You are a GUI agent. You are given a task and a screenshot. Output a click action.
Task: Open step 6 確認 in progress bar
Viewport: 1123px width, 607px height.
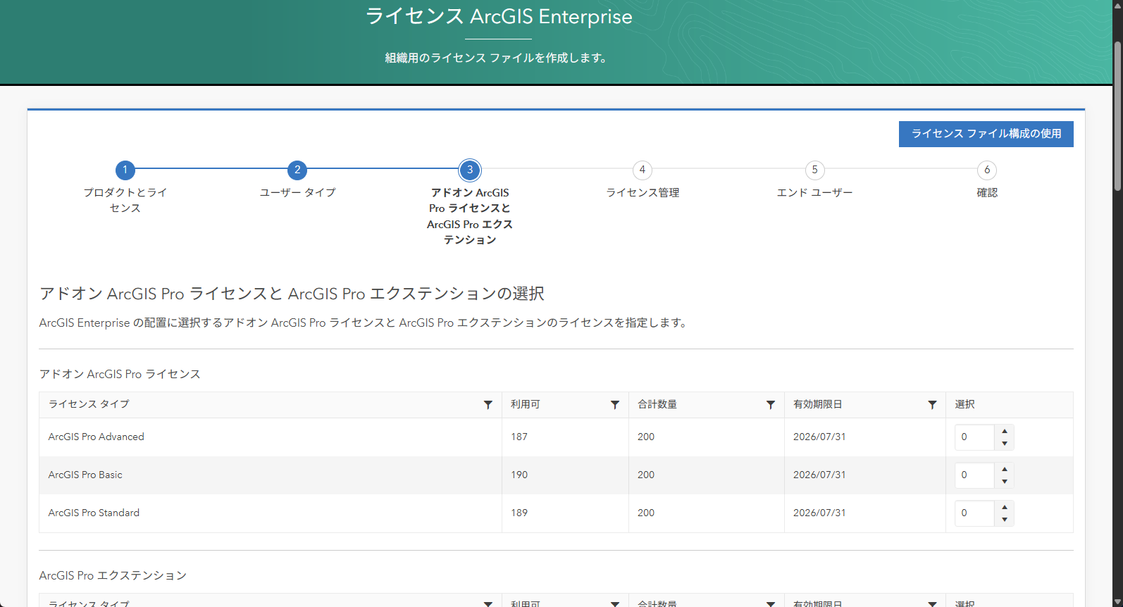click(986, 170)
